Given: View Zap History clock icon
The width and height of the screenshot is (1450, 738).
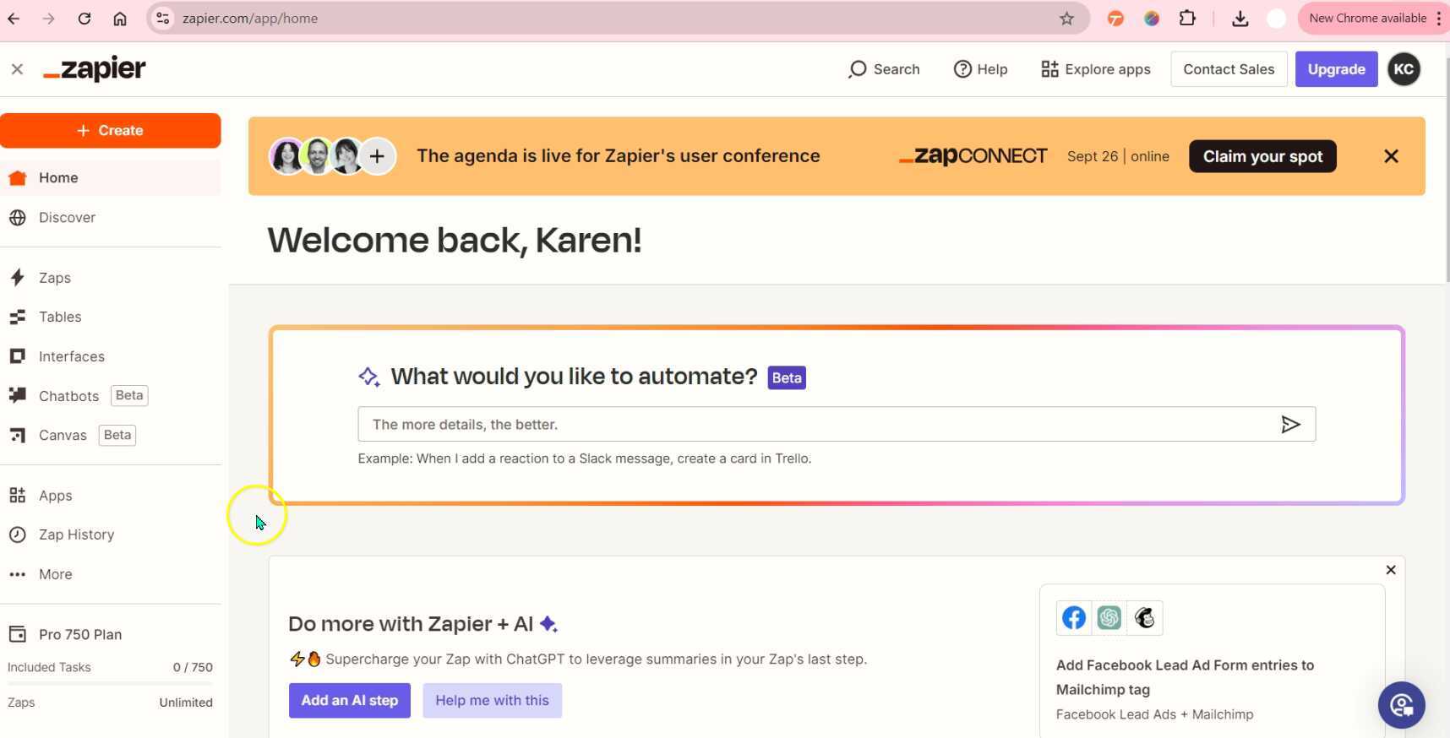Looking at the screenshot, I should [18, 535].
